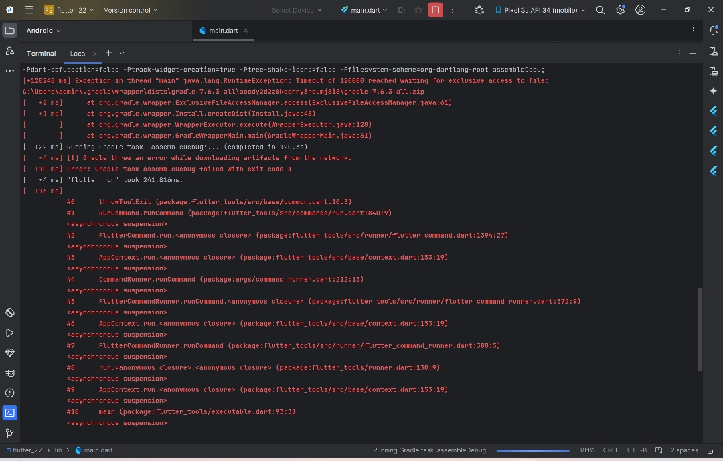
Task: Click the lib breadcrumb in status bar
Action: click(x=58, y=450)
